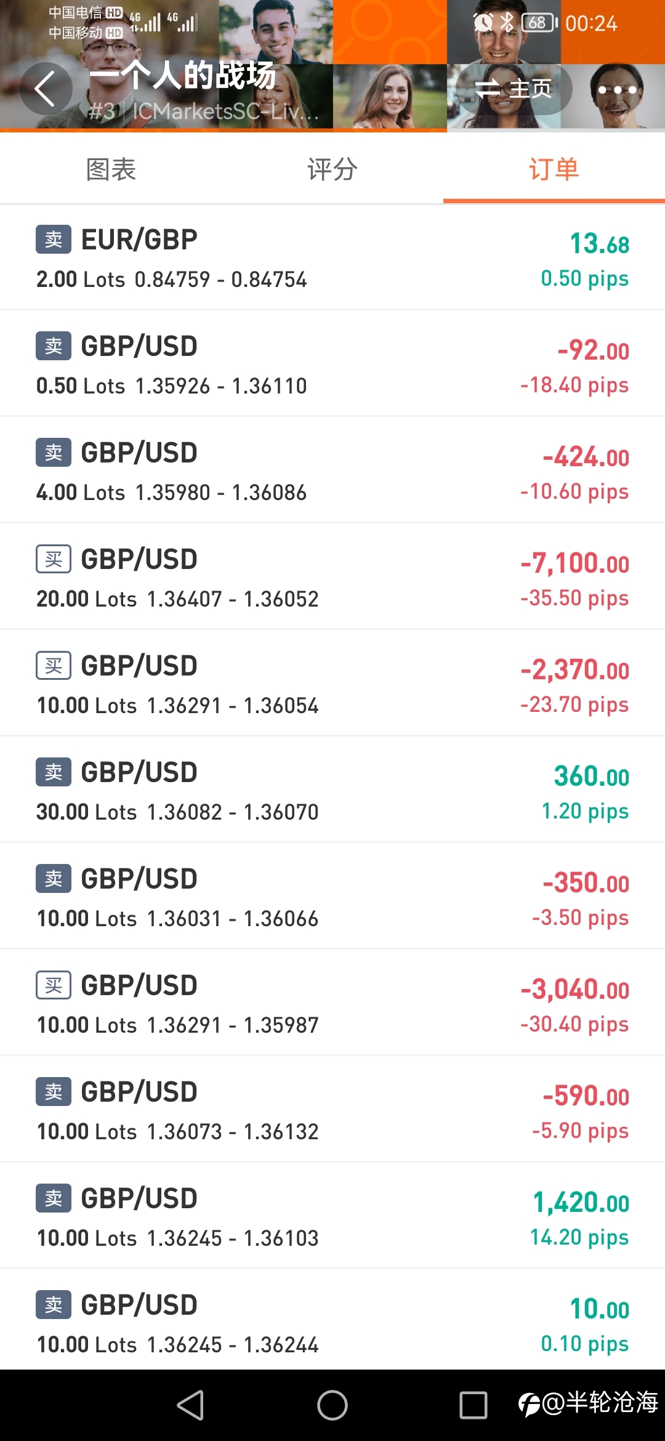
Task: Tap the 卖 badge on the EUR/GBP order
Action: click(x=54, y=240)
